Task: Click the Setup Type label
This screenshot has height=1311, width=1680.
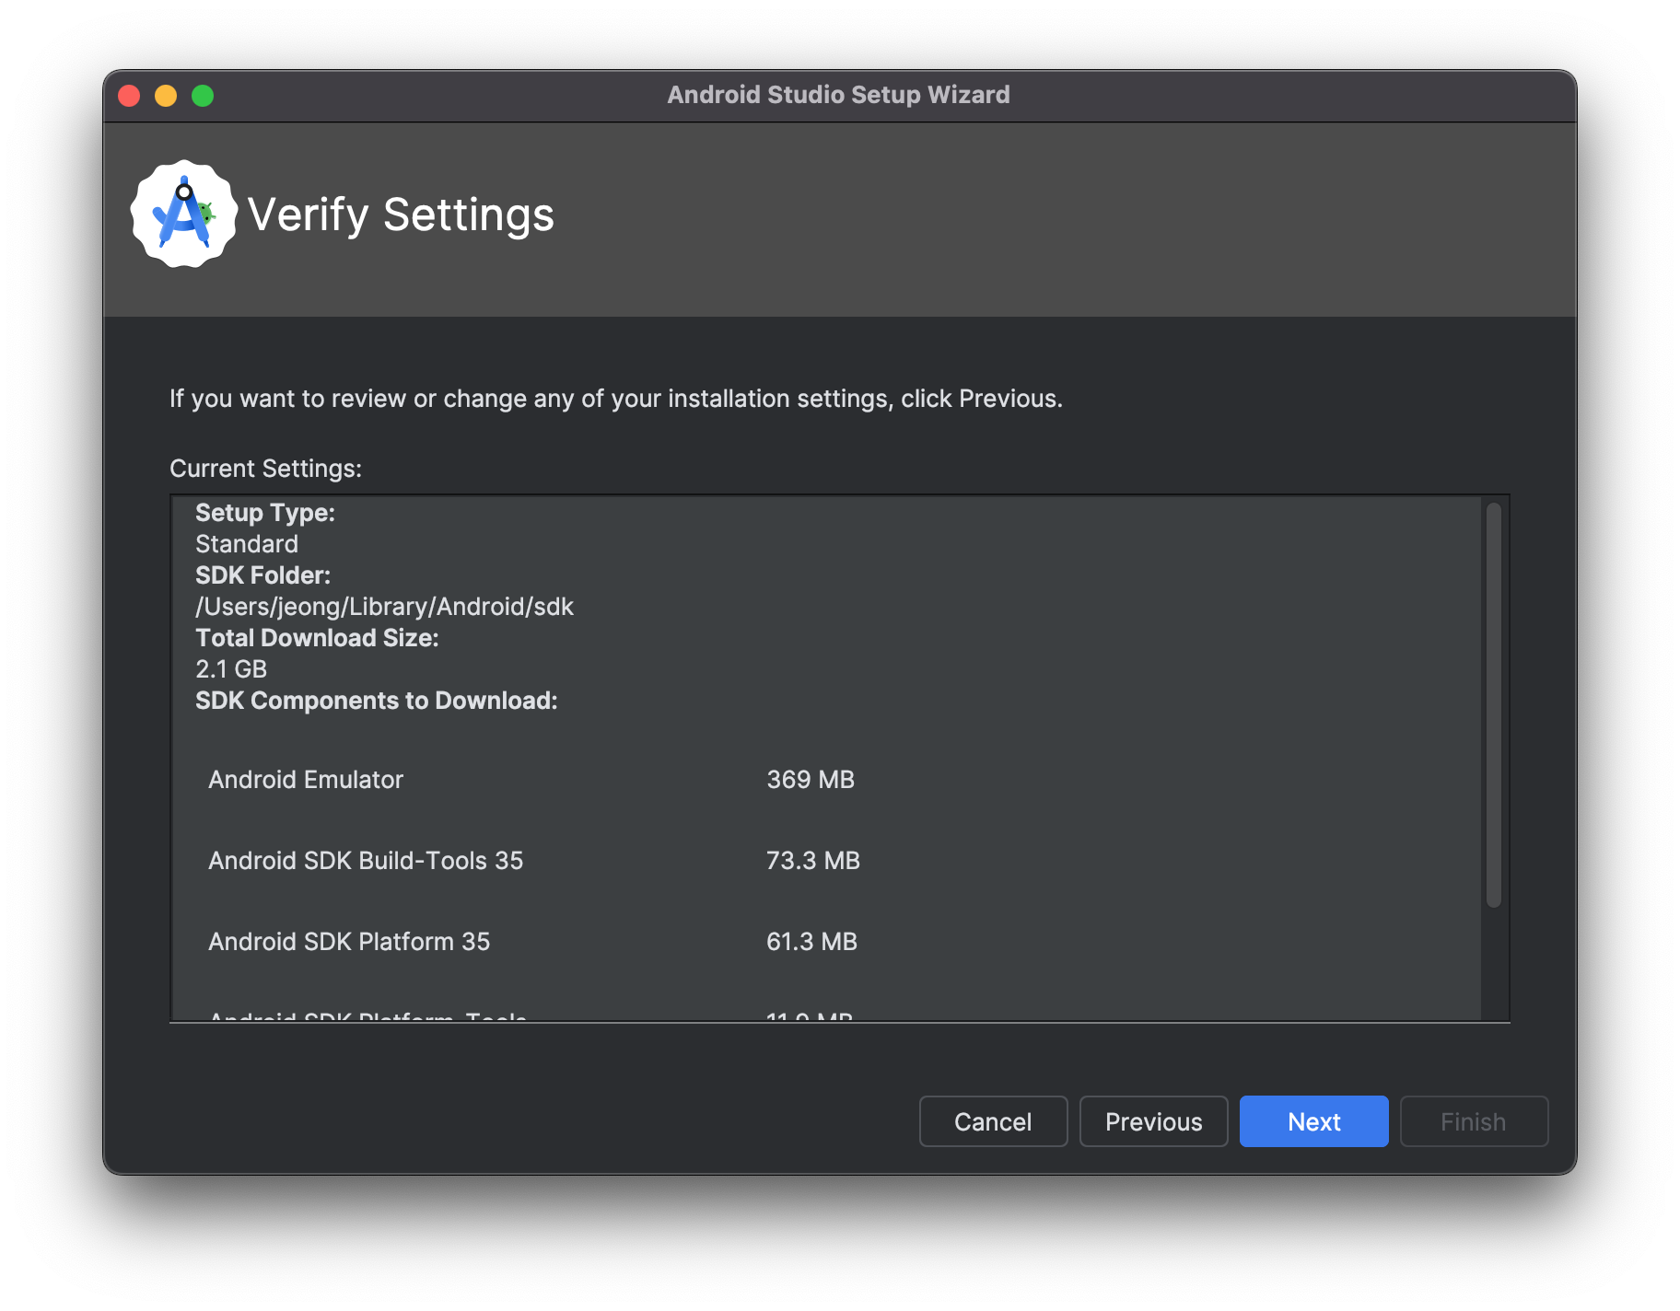Action: coord(265,513)
